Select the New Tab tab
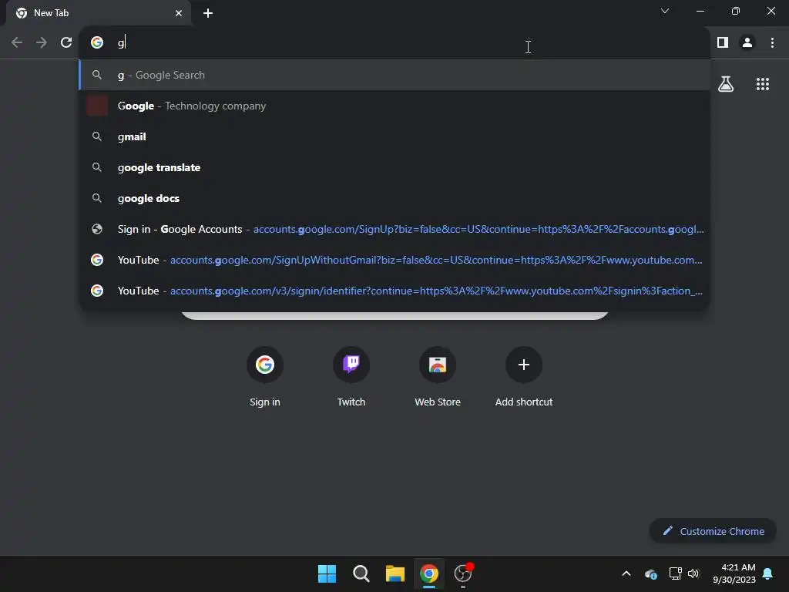 coord(99,13)
